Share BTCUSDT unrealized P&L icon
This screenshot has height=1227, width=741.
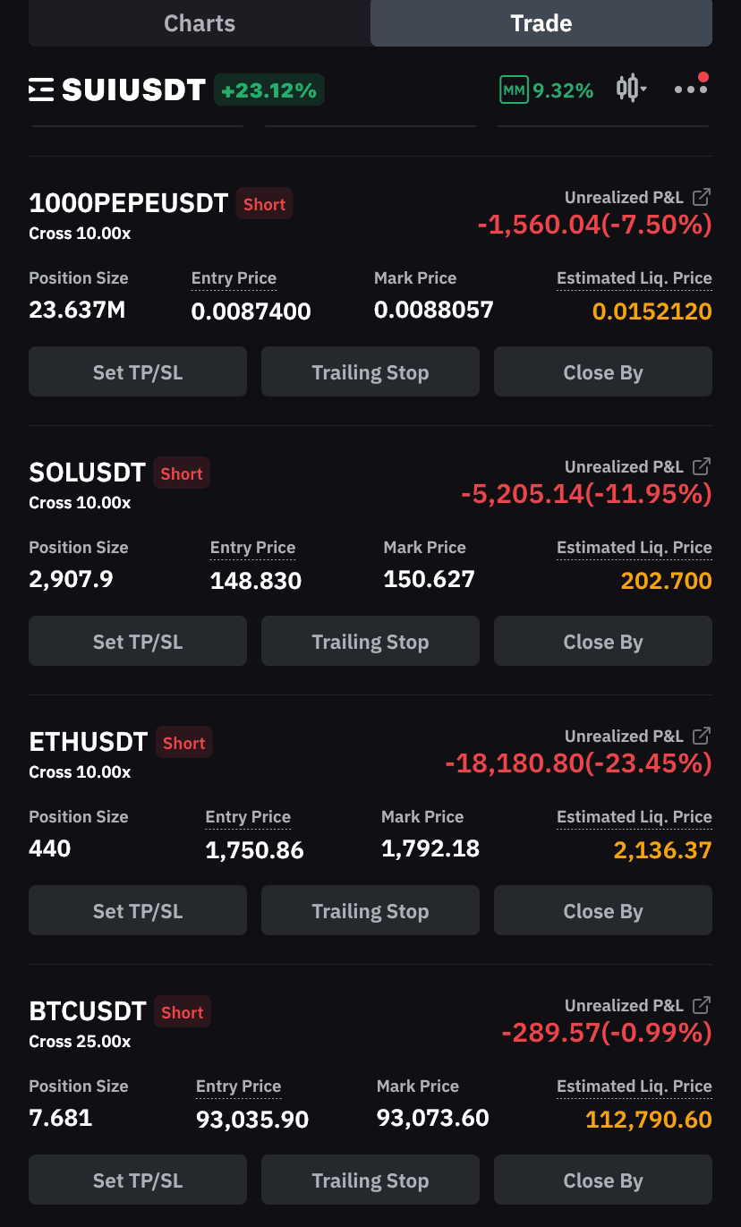pos(703,1005)
